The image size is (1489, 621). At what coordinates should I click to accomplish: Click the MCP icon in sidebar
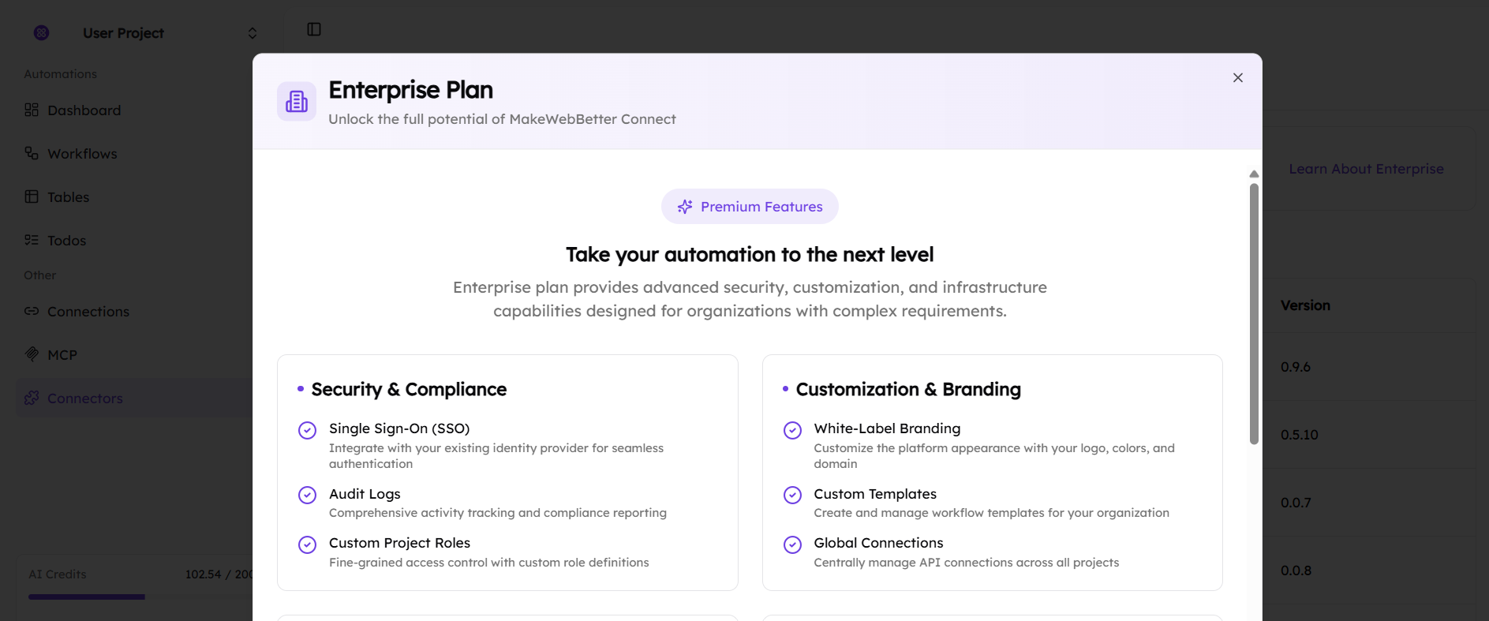coord(32,354)
